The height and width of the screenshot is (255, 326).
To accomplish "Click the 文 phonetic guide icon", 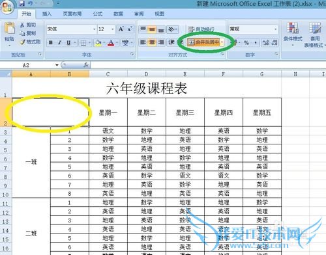I will click(125, 43).
